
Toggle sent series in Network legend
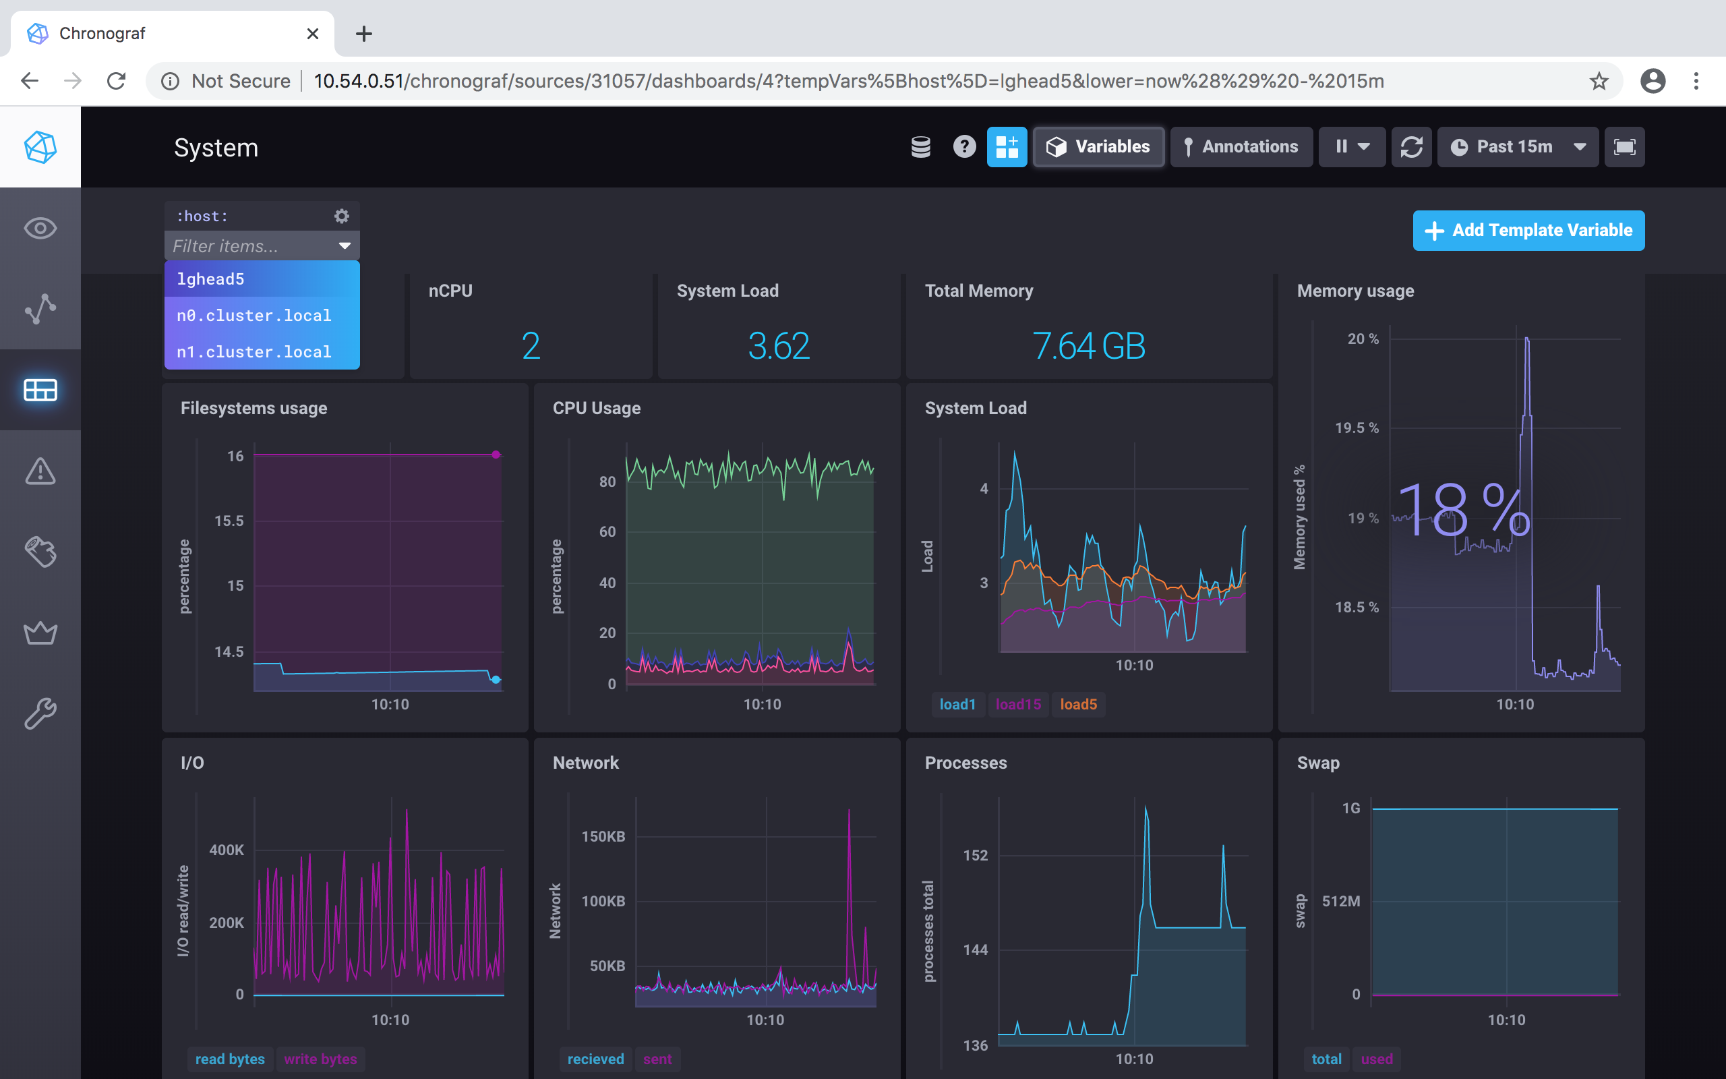pyautogui.click(x=657, y=1059)
